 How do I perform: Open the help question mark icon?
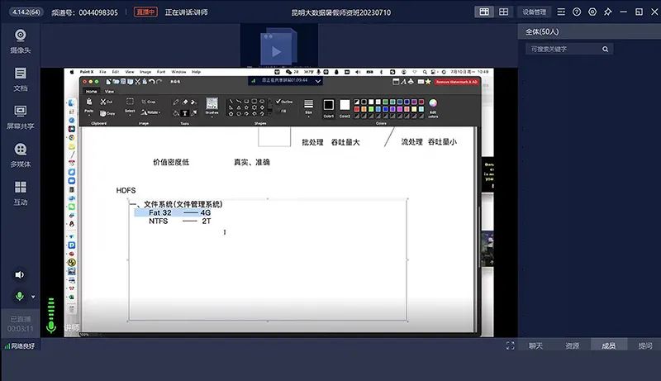[577, 12]
